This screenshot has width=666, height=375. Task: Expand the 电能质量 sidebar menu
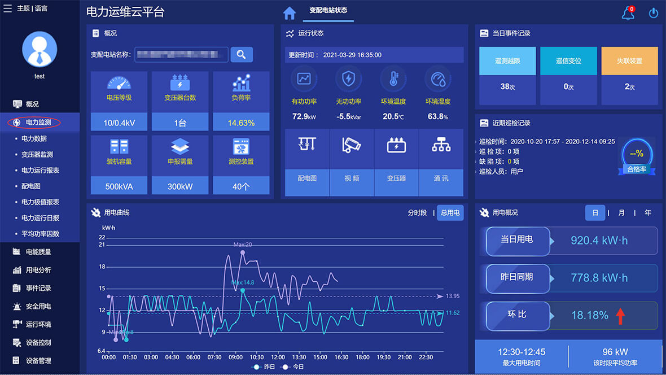pyautogui.click(x=38, y=252)
